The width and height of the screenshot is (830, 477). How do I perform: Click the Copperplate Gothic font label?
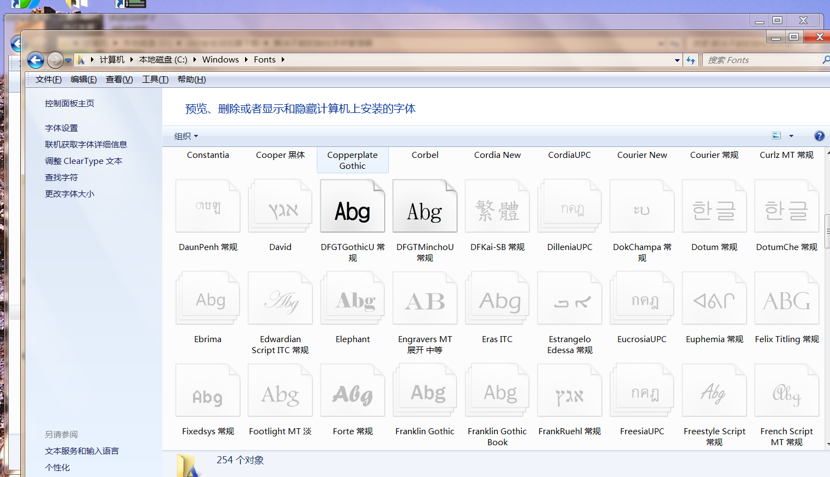[x=353, y=160]
